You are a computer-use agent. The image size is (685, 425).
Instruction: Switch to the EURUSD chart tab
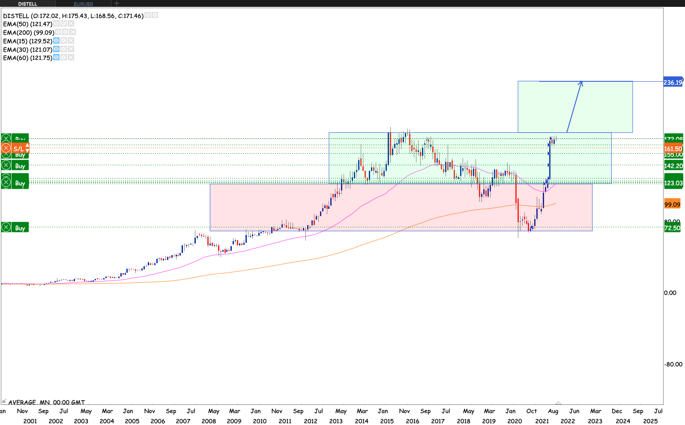[x=83, y=4]
